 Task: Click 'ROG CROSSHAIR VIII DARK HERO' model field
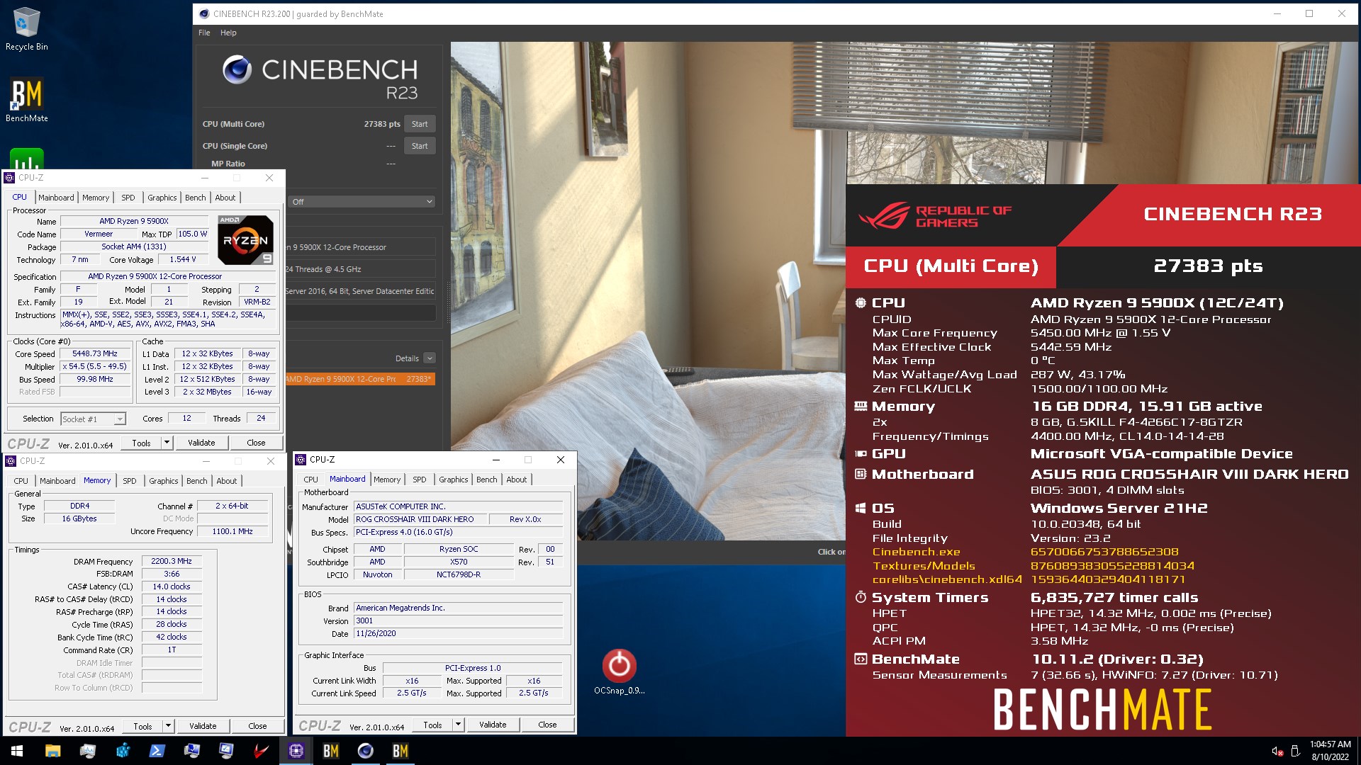click(420, 519)
